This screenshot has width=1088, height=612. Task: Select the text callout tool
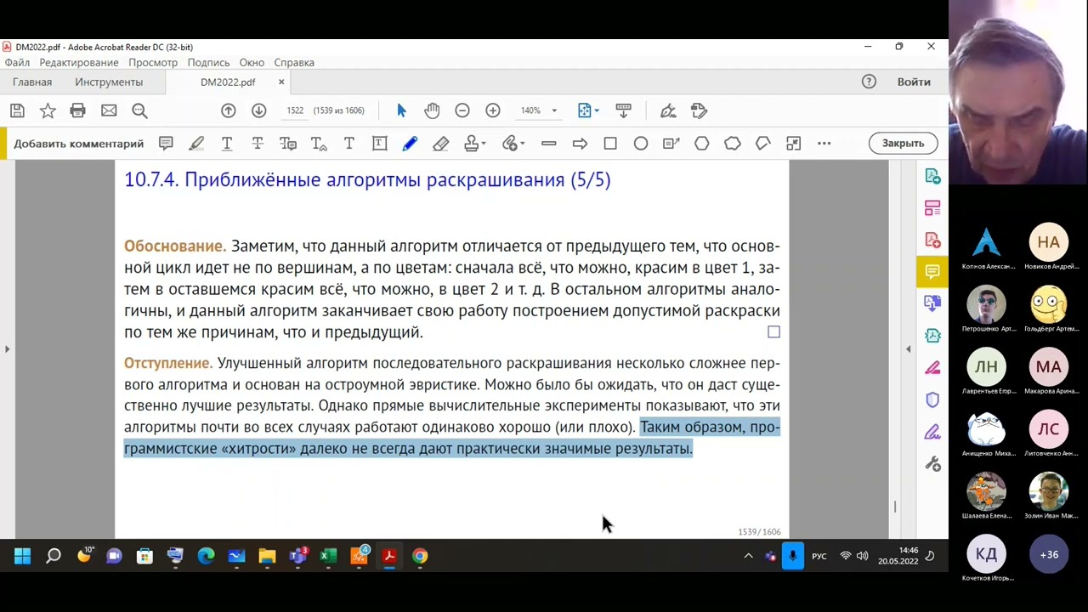(671, 144)
